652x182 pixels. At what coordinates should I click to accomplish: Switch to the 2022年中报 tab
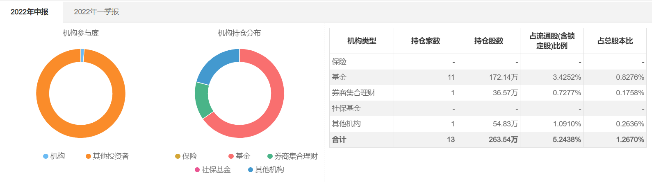[30, 12]
